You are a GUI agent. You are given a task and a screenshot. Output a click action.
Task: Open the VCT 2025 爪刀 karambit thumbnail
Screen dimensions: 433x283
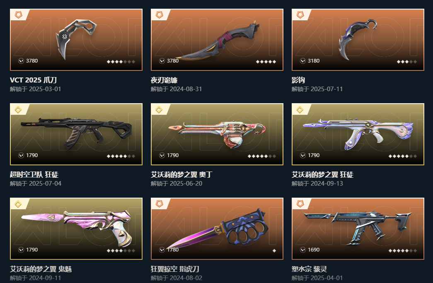click(76, 39)
